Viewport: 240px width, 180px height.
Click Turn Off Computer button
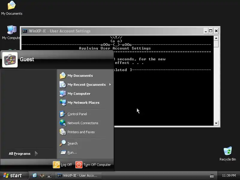point(93,165)
